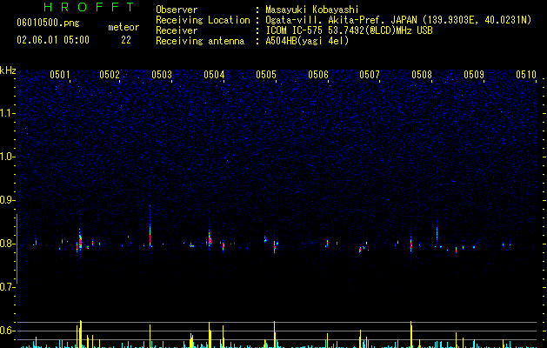The image size is (547, 348).
Task: Click the Receiving Location label
Action: tap(203, 20)
